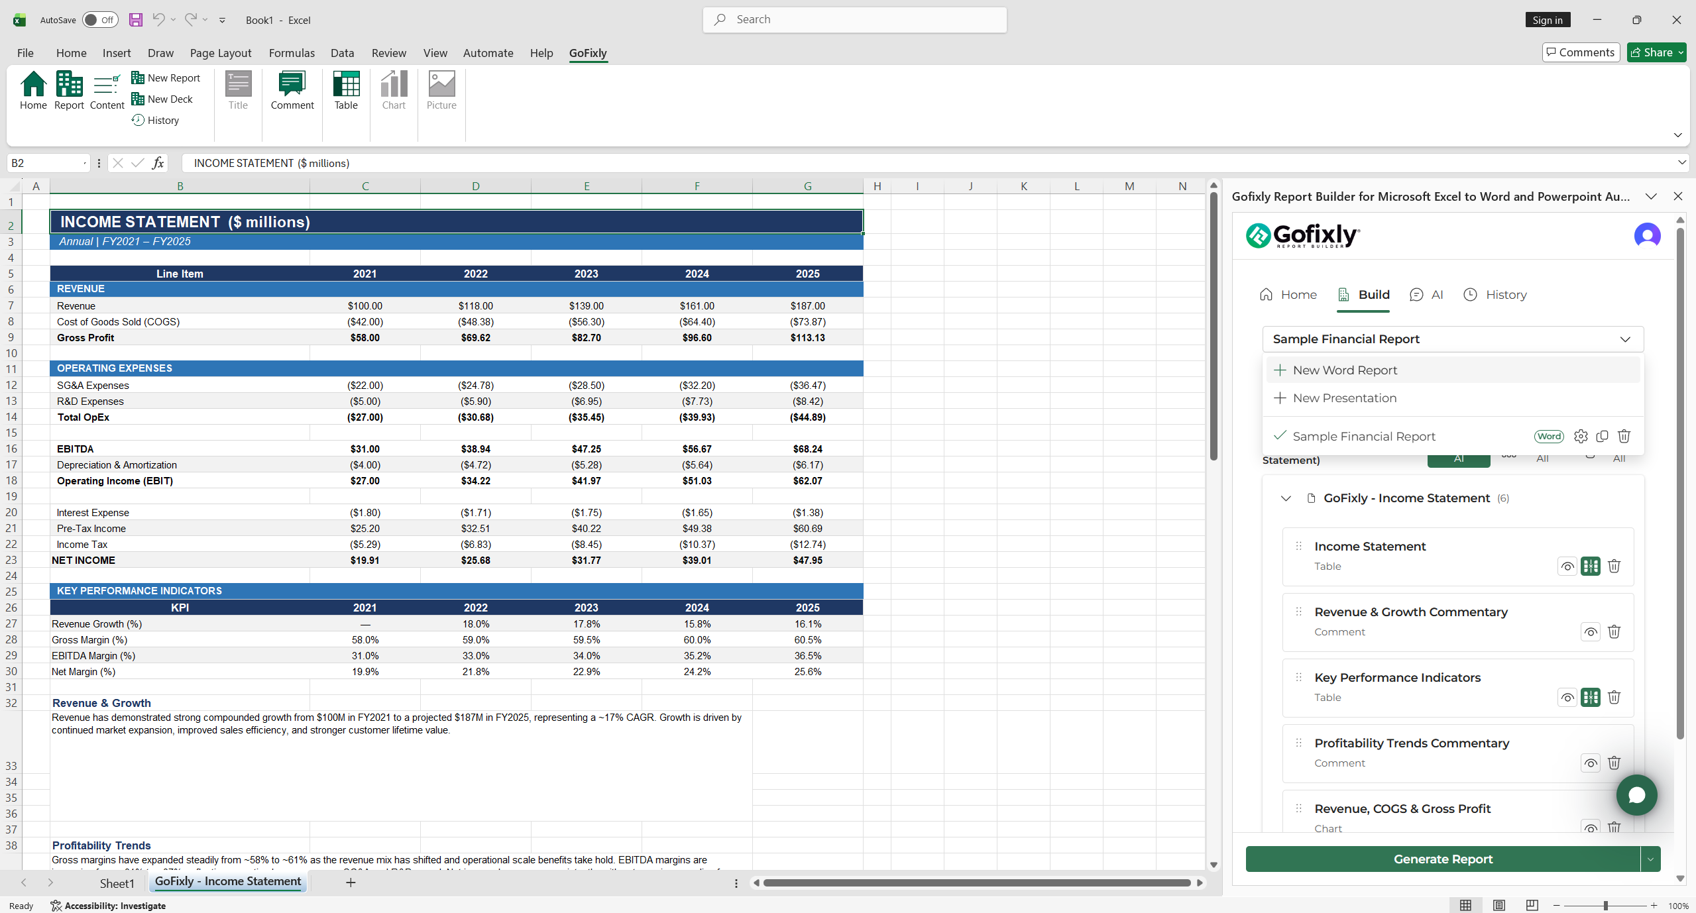The width and height of the screenshot is (1696, 913).
Task: Toggle AutoSave switch
Action: [100, 20]
